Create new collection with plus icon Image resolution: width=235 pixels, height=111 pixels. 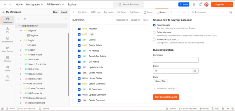(19, 19)
